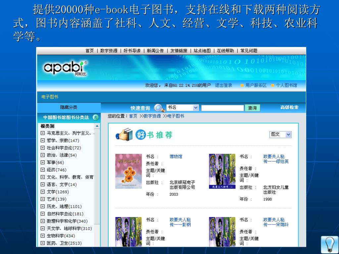This screenshot has height=254, width=339.
Task: Open the book 政要夫人秘传——缪伯英
Action: [x=276, y=159]
